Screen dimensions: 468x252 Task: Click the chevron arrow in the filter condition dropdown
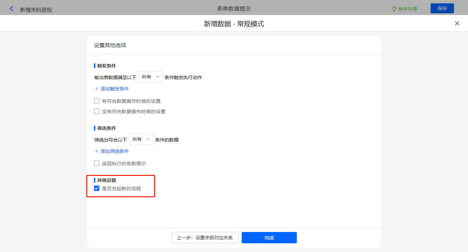tap(148, 139)
